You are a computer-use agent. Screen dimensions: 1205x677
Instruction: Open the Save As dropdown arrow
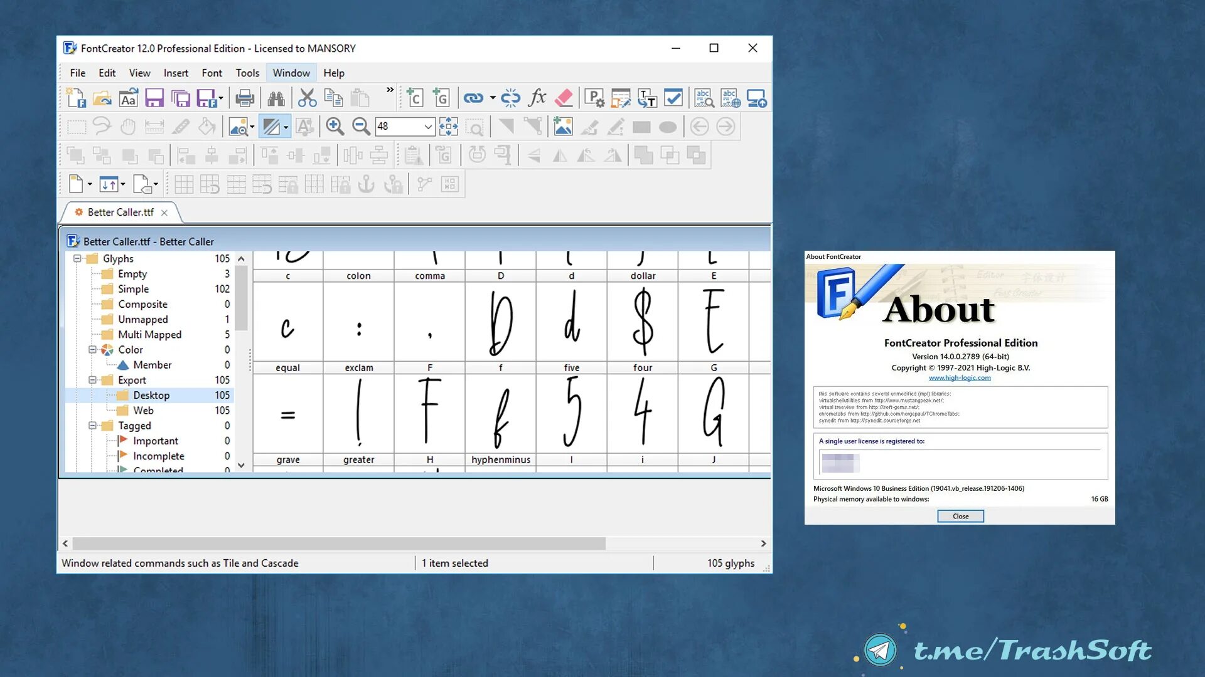coord(221,98)
